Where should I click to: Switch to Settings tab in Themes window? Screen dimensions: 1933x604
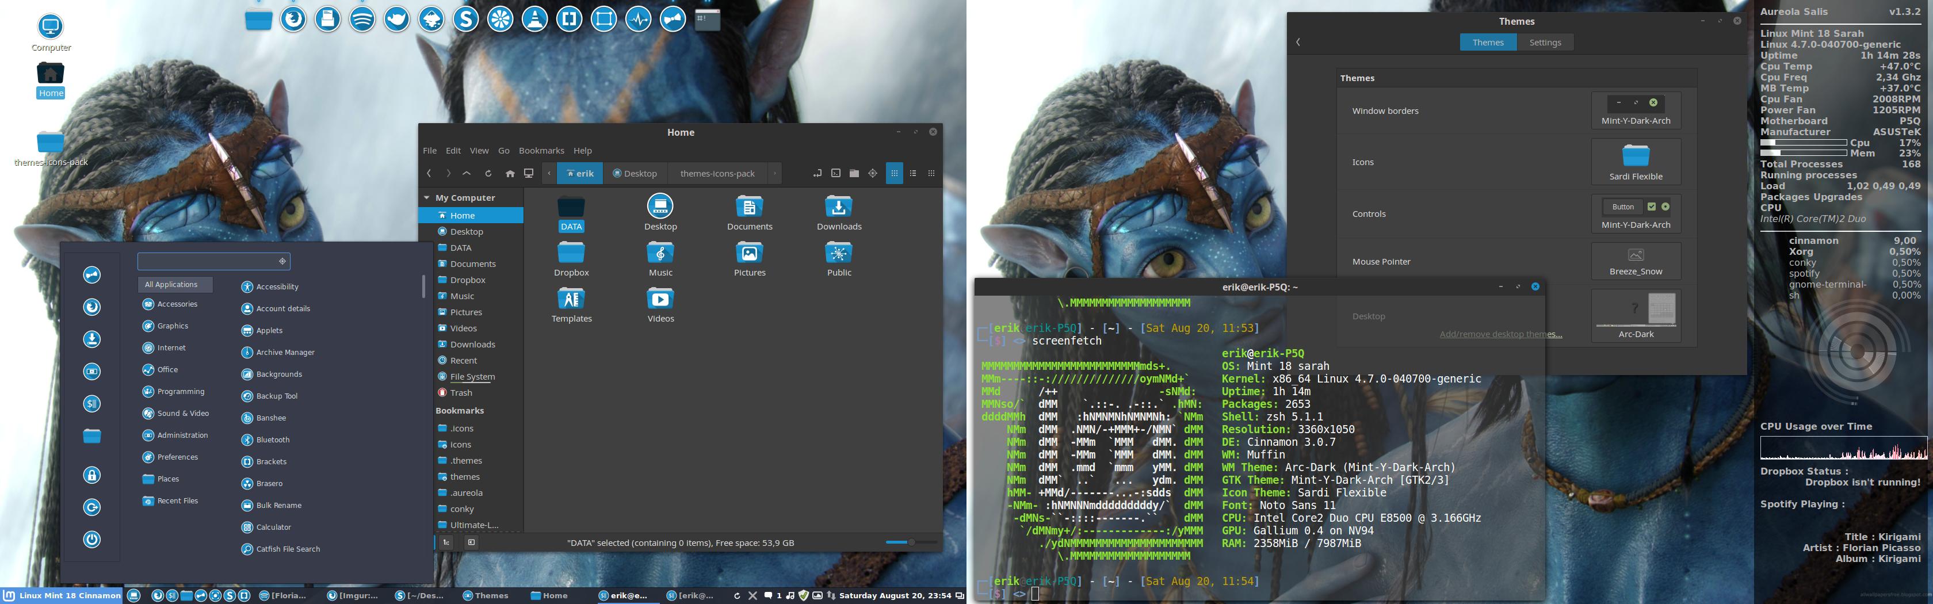tap(1545, 43)
